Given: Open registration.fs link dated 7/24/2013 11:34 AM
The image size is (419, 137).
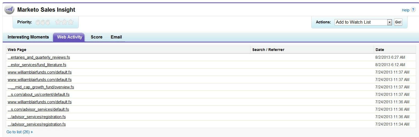Looking at the screenshot, I should [x=37, y=124].
